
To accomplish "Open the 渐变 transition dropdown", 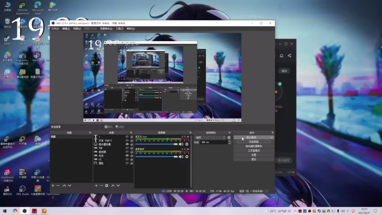I will 211,138.
